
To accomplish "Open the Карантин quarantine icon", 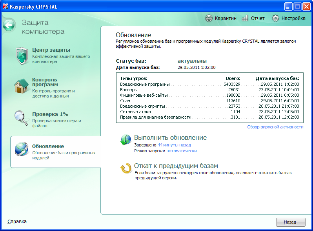I will [209, 18].
